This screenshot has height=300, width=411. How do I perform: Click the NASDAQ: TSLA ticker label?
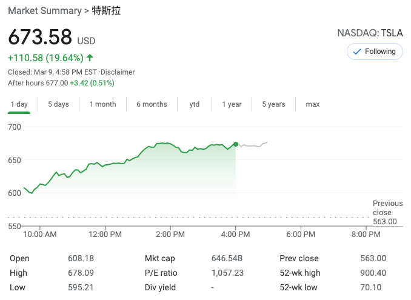click(370, 33)
